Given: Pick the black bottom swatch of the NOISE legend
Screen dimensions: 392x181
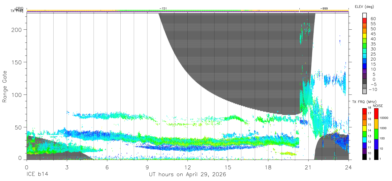Looking at the screenshot, I should (x=376, y=155).
